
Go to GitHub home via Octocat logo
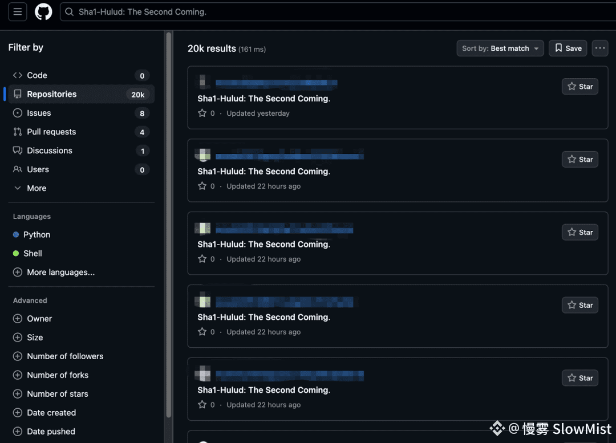[43, 12]
